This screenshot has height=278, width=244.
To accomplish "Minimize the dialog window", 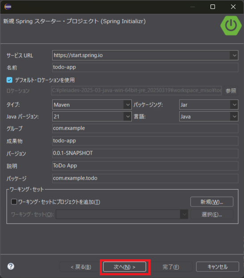I will (193, 7).
